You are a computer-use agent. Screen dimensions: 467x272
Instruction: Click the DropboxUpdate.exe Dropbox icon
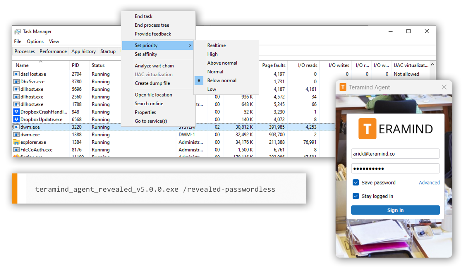coord(16,119)
